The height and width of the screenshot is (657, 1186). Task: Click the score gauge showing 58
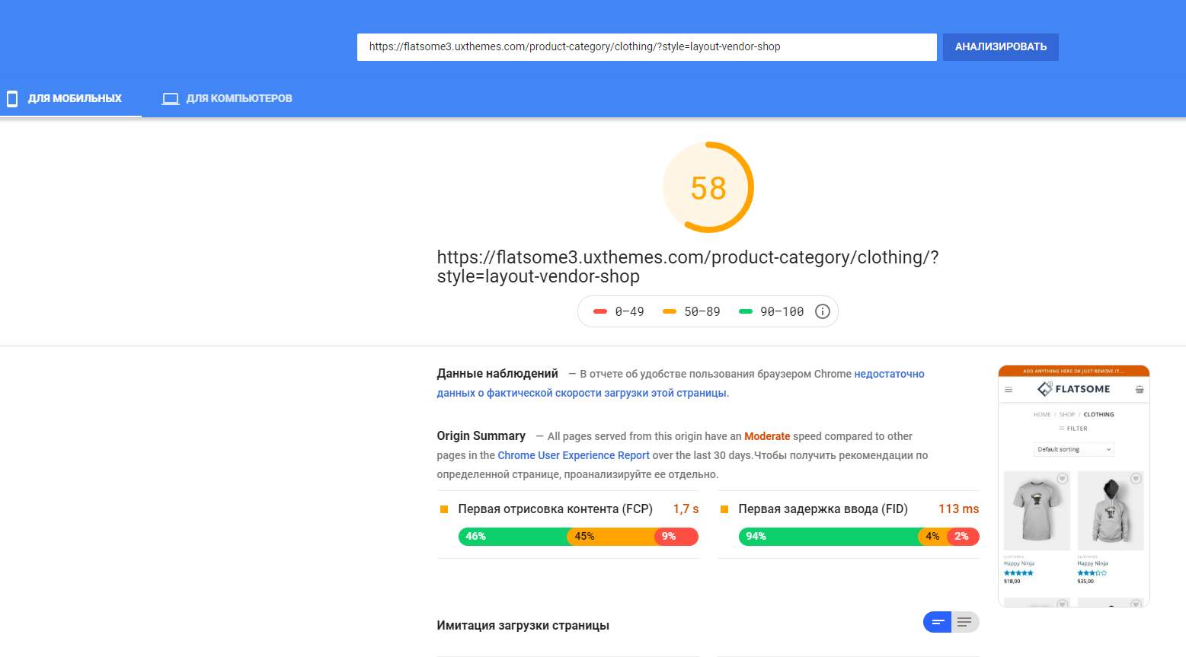point(708,187)
